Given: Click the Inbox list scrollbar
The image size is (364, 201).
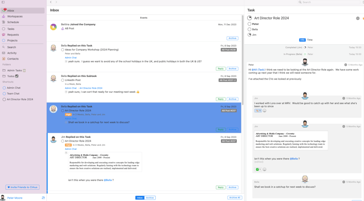Looking at the screenshot, I should [242, 61].
